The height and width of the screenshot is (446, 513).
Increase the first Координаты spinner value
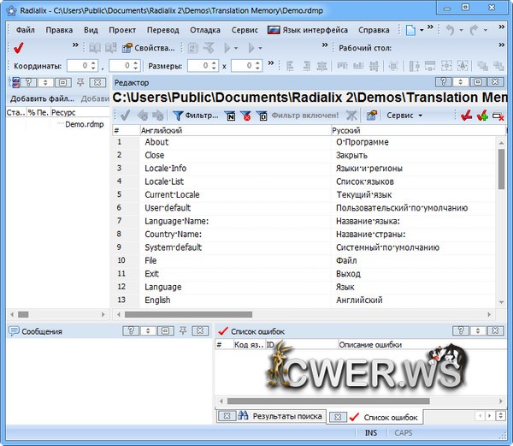pyautogui.click(x=92, y=62)
